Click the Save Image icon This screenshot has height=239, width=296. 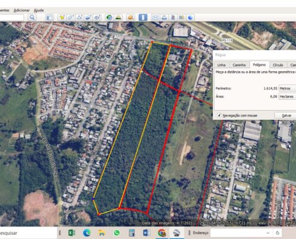[x=173, y=17]
